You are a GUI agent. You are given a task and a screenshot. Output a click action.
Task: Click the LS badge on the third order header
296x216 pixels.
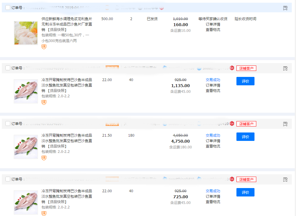232,123
